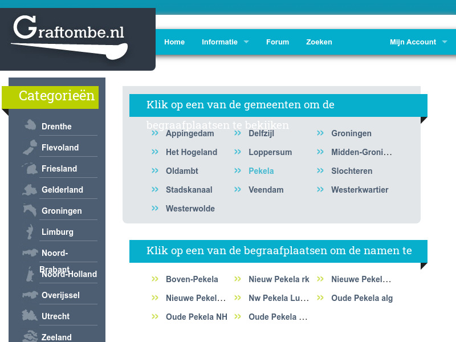Open the Appingedam municipality link

(190, 133)
